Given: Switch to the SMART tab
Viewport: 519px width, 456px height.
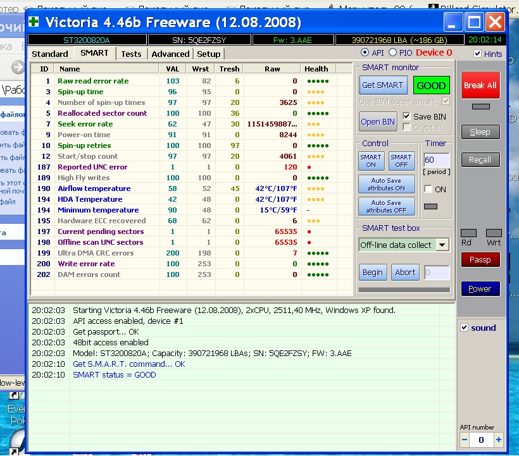Looking at the screenshot, I should (x=94, y=53).
